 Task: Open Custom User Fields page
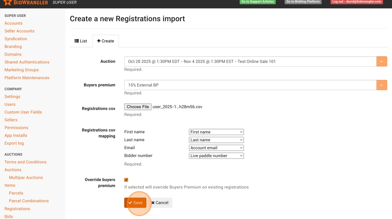click(x=23, y=112)
